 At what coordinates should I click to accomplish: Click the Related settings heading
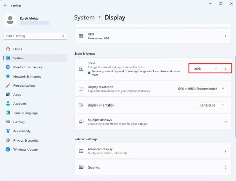86,139
